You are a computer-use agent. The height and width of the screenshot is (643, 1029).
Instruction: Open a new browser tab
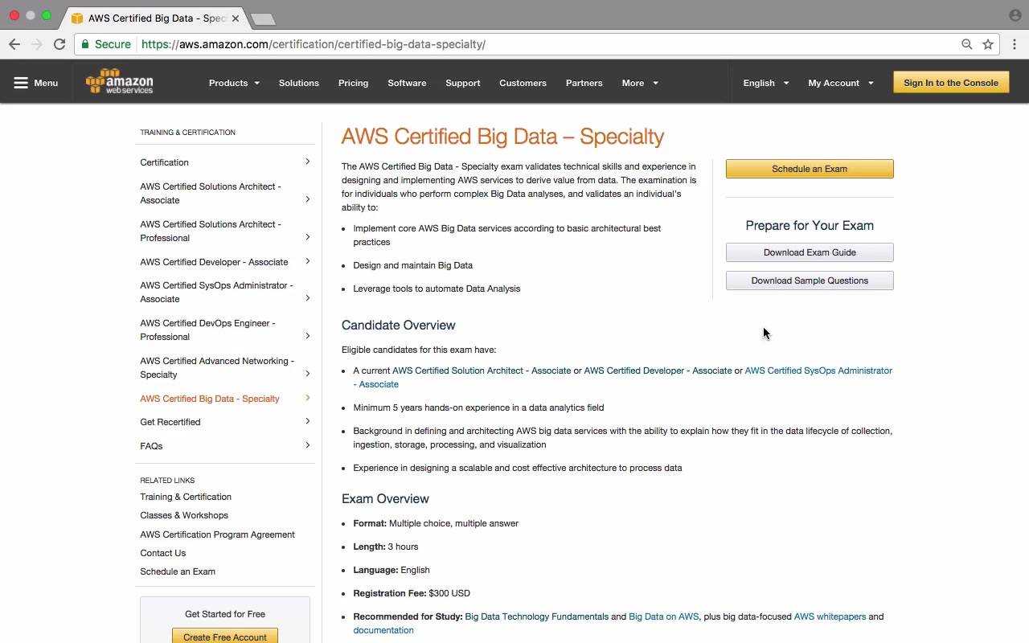point(263,18)
